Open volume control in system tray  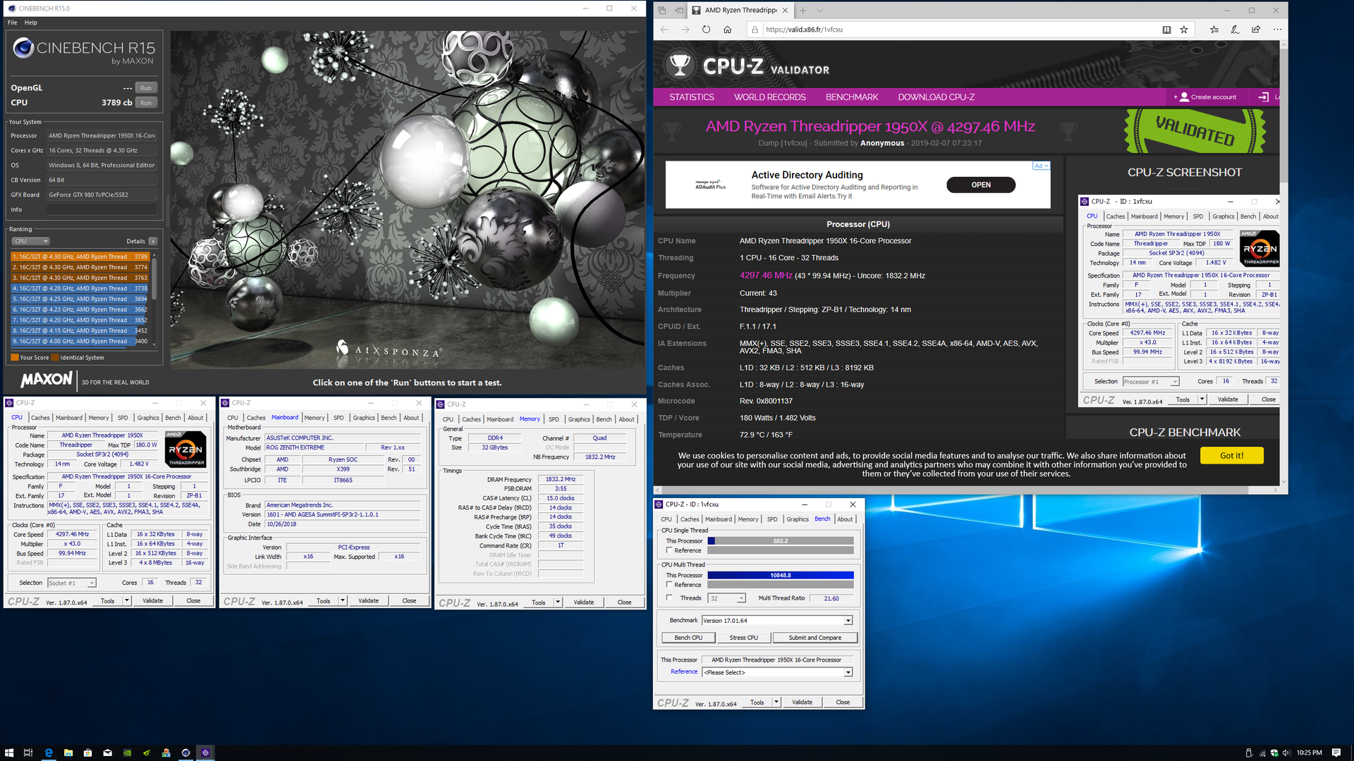click(1286, 753)
